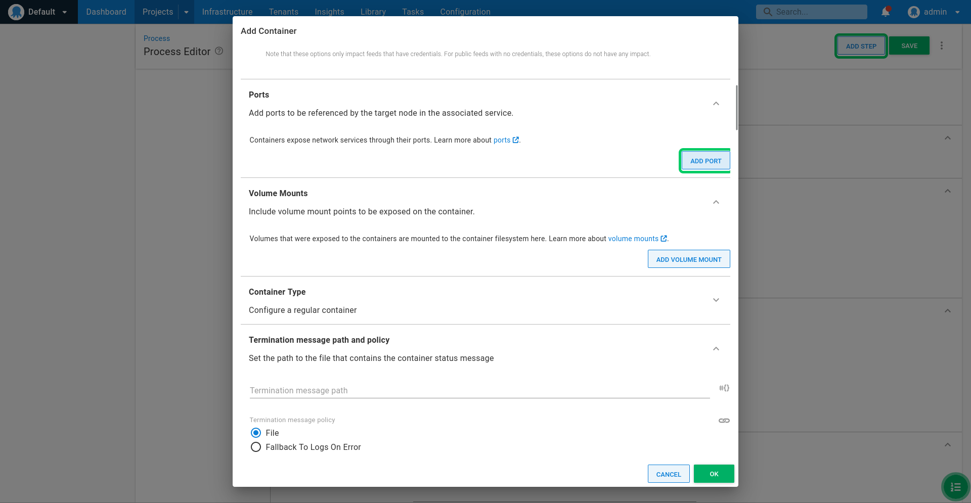Collapse the first background section chevron
This screenshot has width=971, height=503.
[x=948, y=138]
